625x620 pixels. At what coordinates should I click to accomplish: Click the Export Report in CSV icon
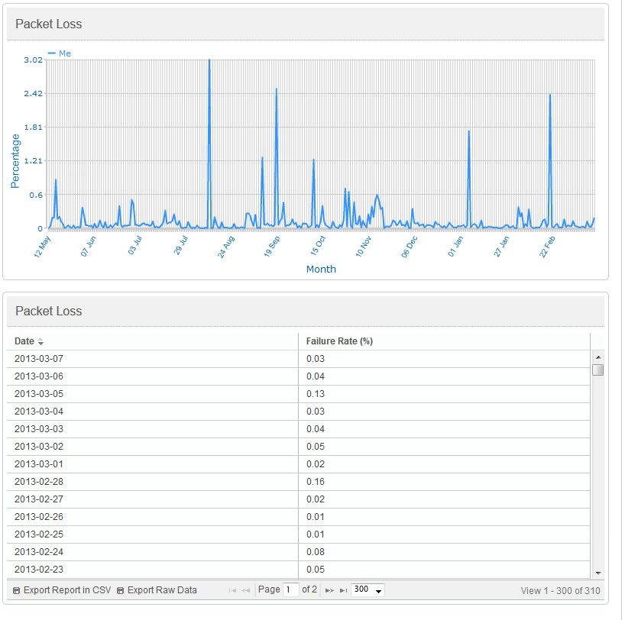[x=16, y=590]
